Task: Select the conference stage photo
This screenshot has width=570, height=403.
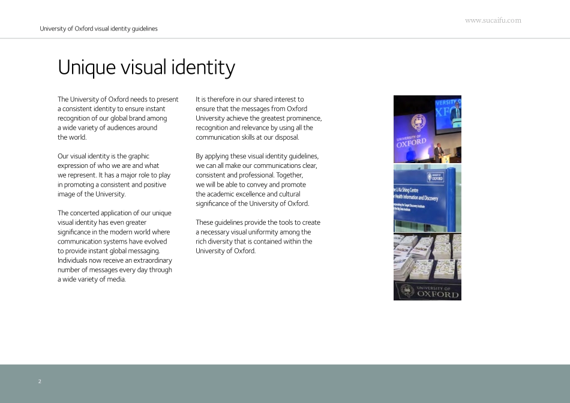Action: (427, 129)
